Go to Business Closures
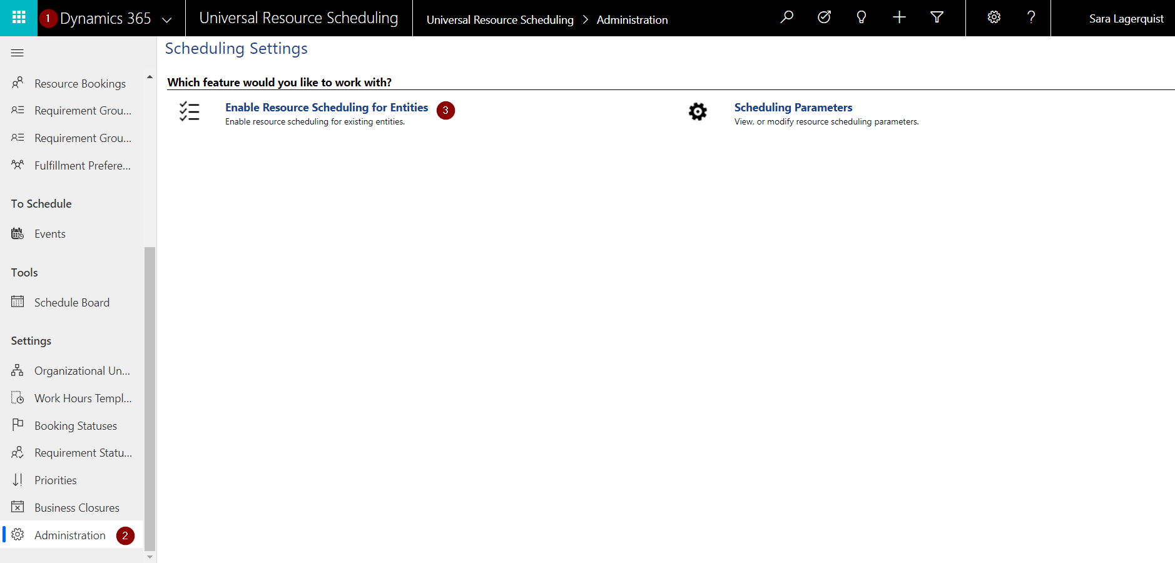1175x563 pixels. click(x=76, y=508)
